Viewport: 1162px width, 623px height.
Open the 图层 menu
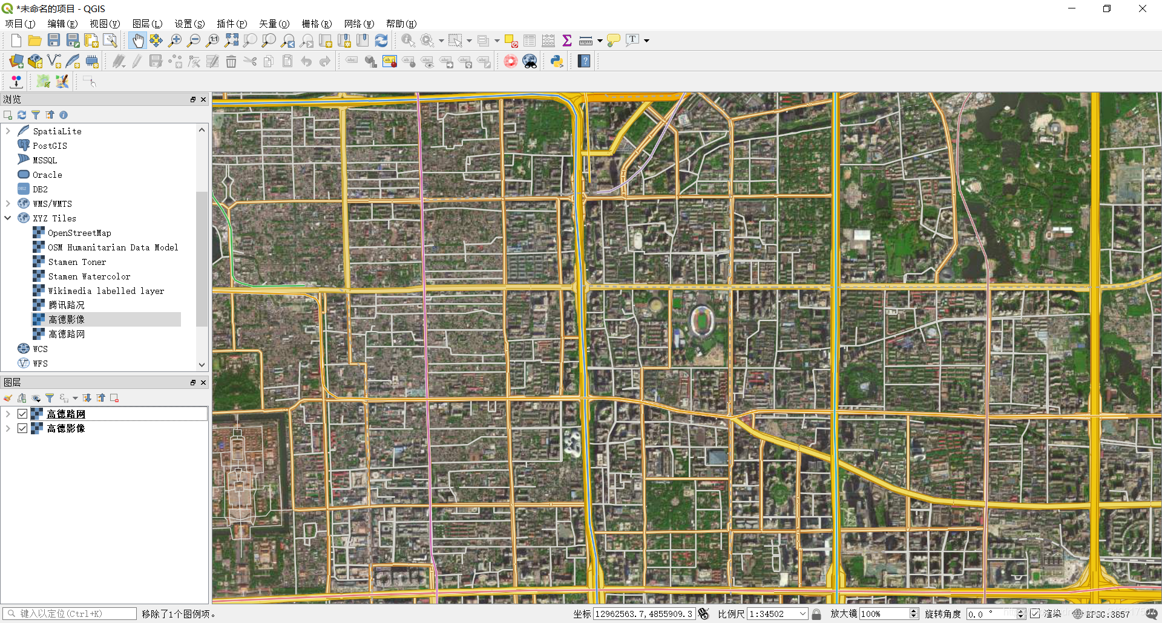click(x=147, y=24)
